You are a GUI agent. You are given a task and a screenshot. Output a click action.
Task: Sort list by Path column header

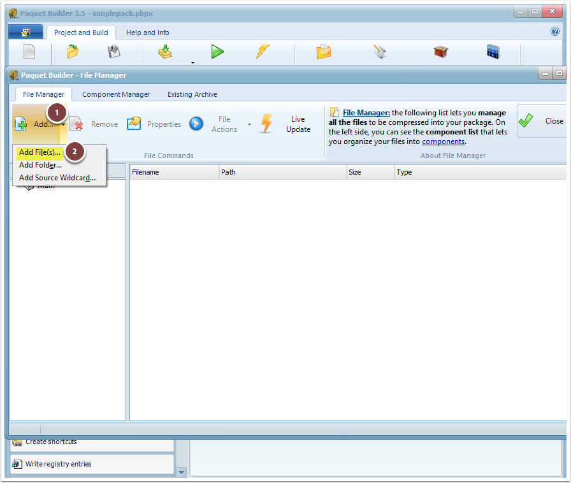coord(282,172)
